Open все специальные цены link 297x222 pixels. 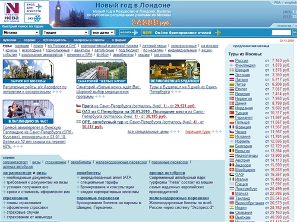tap(148, 131)
